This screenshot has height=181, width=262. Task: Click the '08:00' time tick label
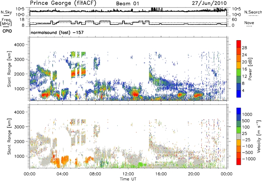tap(95, 174)
